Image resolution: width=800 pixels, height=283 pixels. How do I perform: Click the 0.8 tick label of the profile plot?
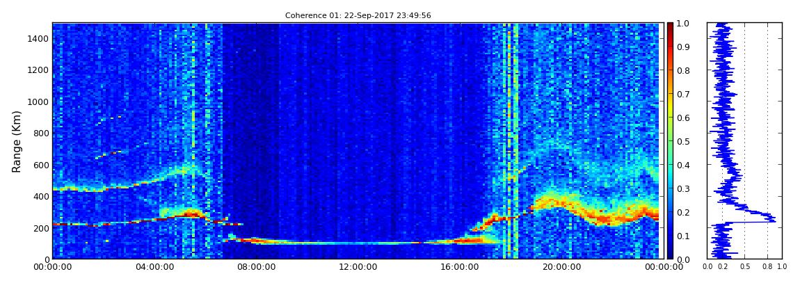767,267
